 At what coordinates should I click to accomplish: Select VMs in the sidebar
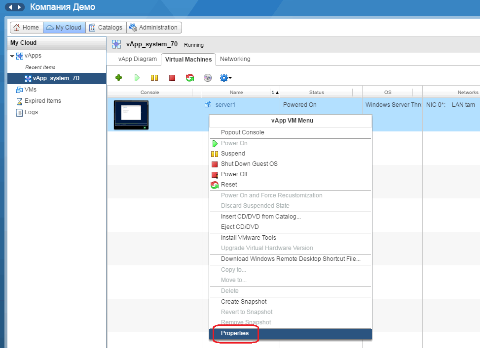pyautogui.click(x=30, y=90)
